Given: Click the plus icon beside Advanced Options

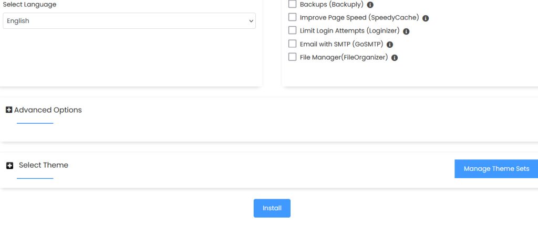Looking at the screenshot, I should point(9,110).
